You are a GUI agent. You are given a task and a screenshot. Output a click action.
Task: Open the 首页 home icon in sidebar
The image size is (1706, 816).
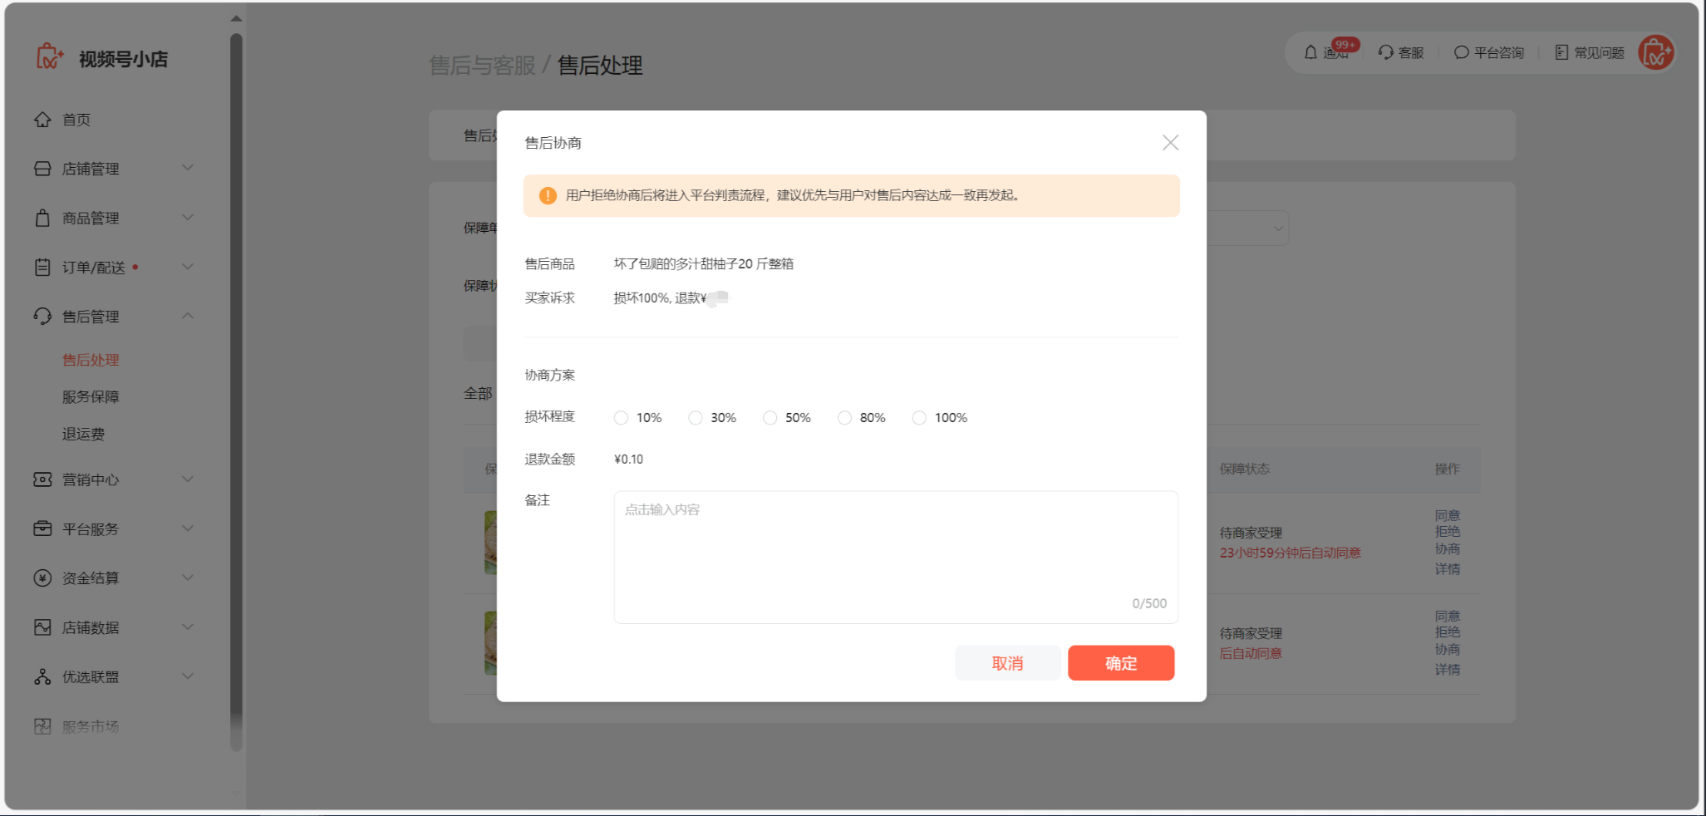43,119
